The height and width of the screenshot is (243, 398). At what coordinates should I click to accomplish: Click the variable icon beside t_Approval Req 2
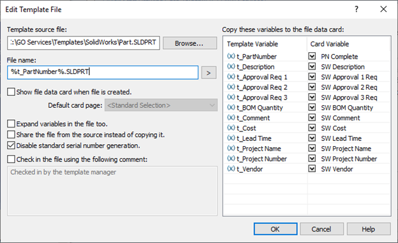(231, 87)
